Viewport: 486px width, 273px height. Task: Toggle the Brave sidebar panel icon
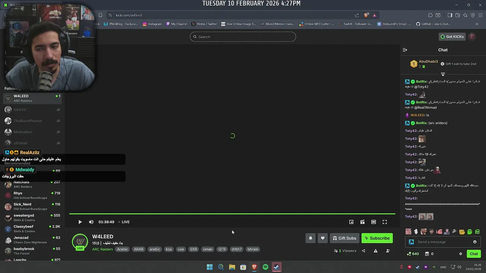coord(450,15)
